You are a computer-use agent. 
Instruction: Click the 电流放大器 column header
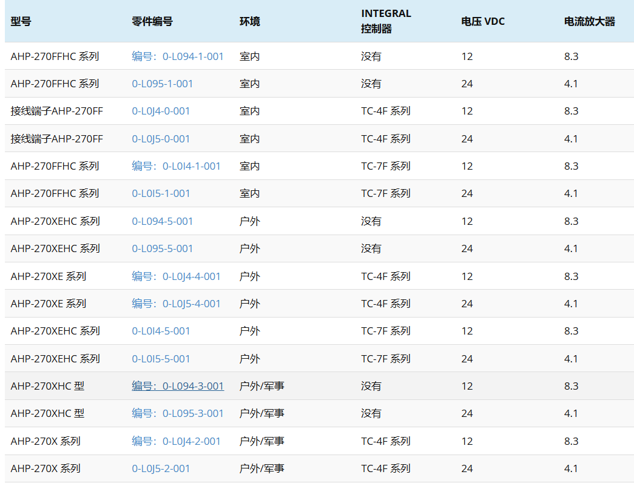[590, 21]
